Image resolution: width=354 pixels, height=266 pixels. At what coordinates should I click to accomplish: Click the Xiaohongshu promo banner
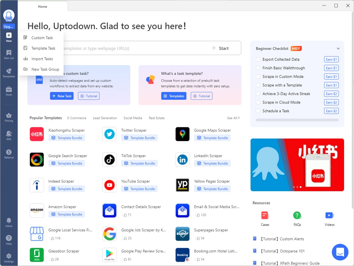click(297, 165)
